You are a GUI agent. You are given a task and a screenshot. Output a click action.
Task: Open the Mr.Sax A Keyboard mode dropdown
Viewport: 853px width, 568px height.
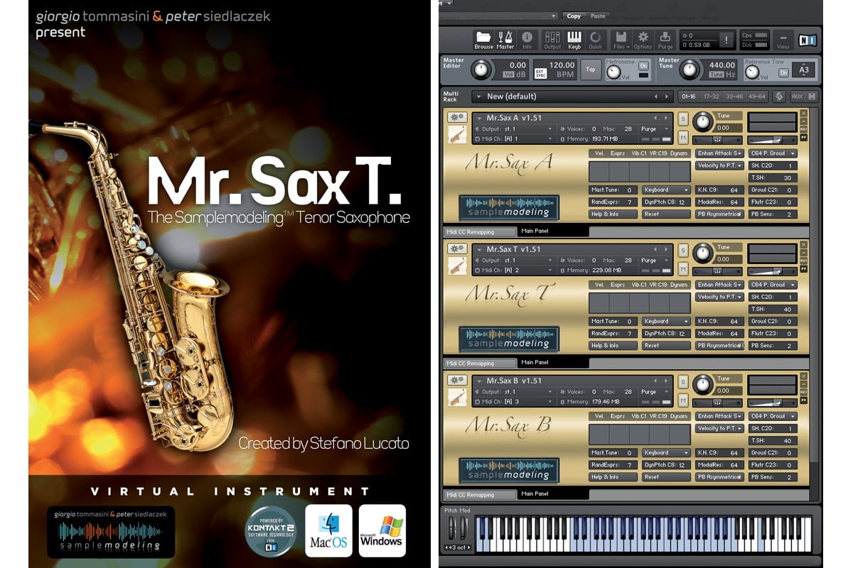click(x=666, y=190)
